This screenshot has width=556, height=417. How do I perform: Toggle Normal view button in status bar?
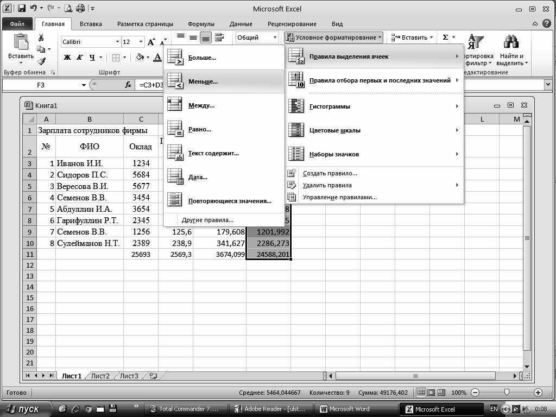[421, 393]
